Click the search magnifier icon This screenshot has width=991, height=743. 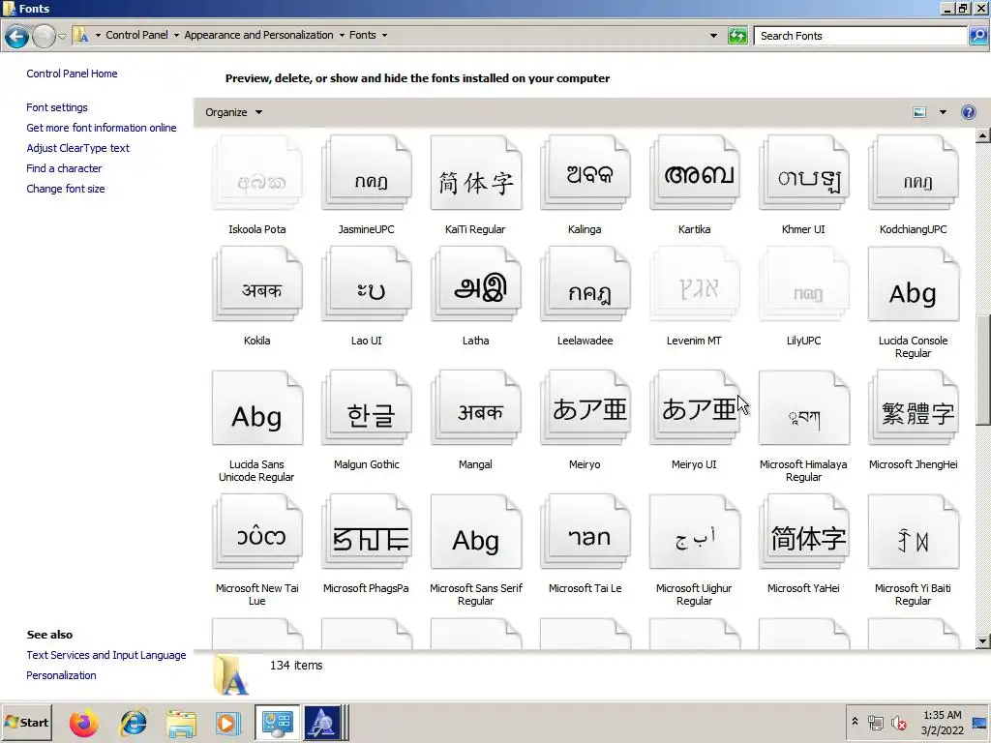tap(977, 36)
